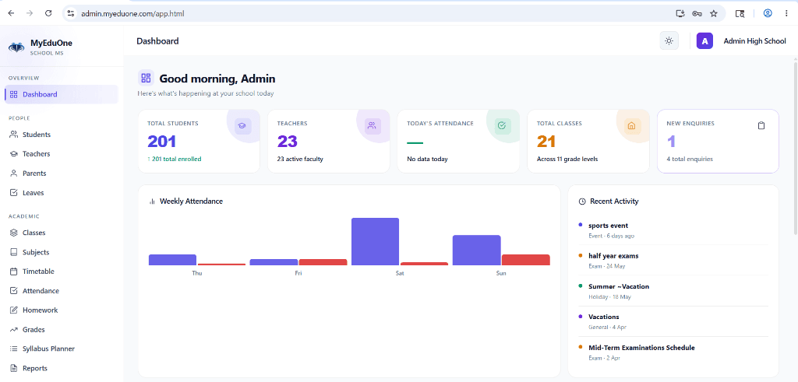Select the 'Summer ~Vacation' activity entry
The width and height of the screenshot is (798, 382).
(673, 291)
